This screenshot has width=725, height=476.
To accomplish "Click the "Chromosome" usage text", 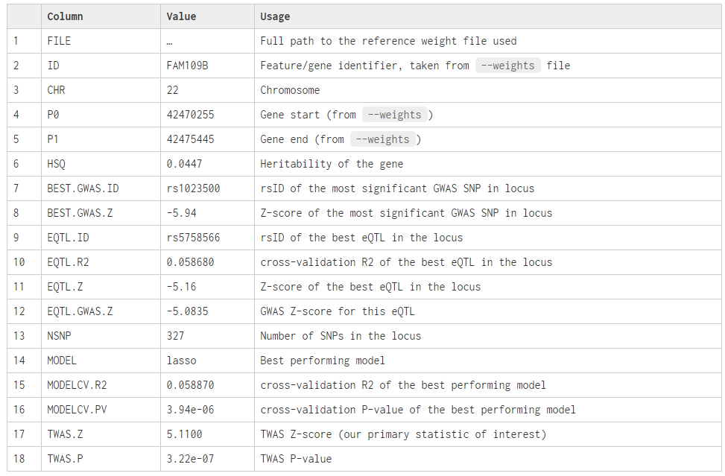I will 290,90.
